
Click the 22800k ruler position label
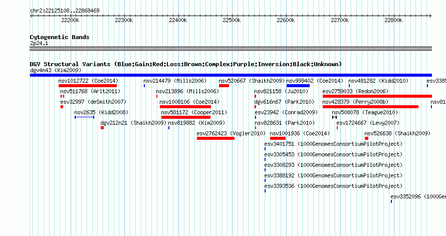click(393, 20)
